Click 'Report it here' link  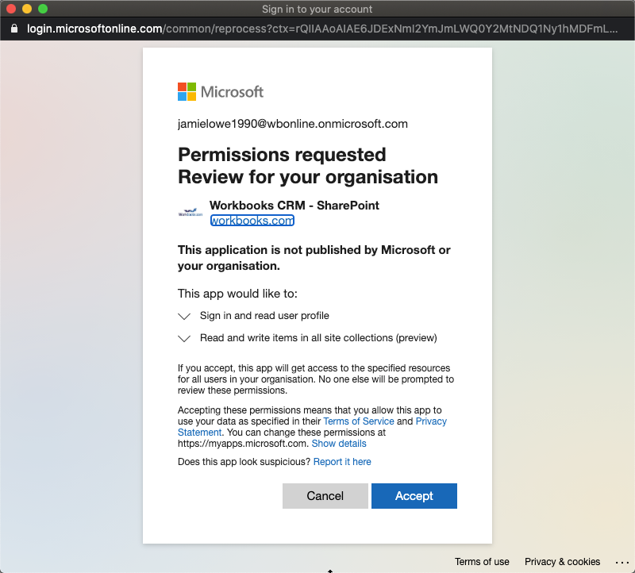[x=342, y=462]
